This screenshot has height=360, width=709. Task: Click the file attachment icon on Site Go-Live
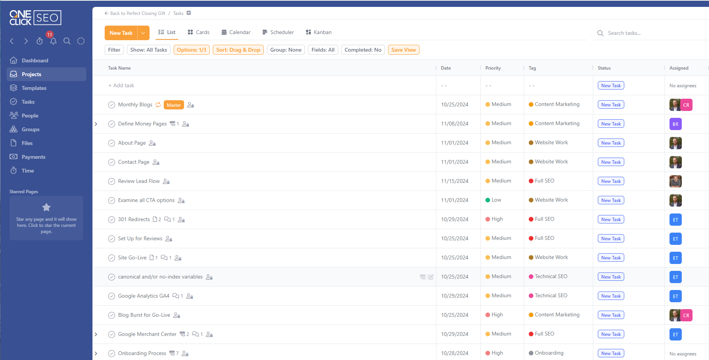(152, 258)
